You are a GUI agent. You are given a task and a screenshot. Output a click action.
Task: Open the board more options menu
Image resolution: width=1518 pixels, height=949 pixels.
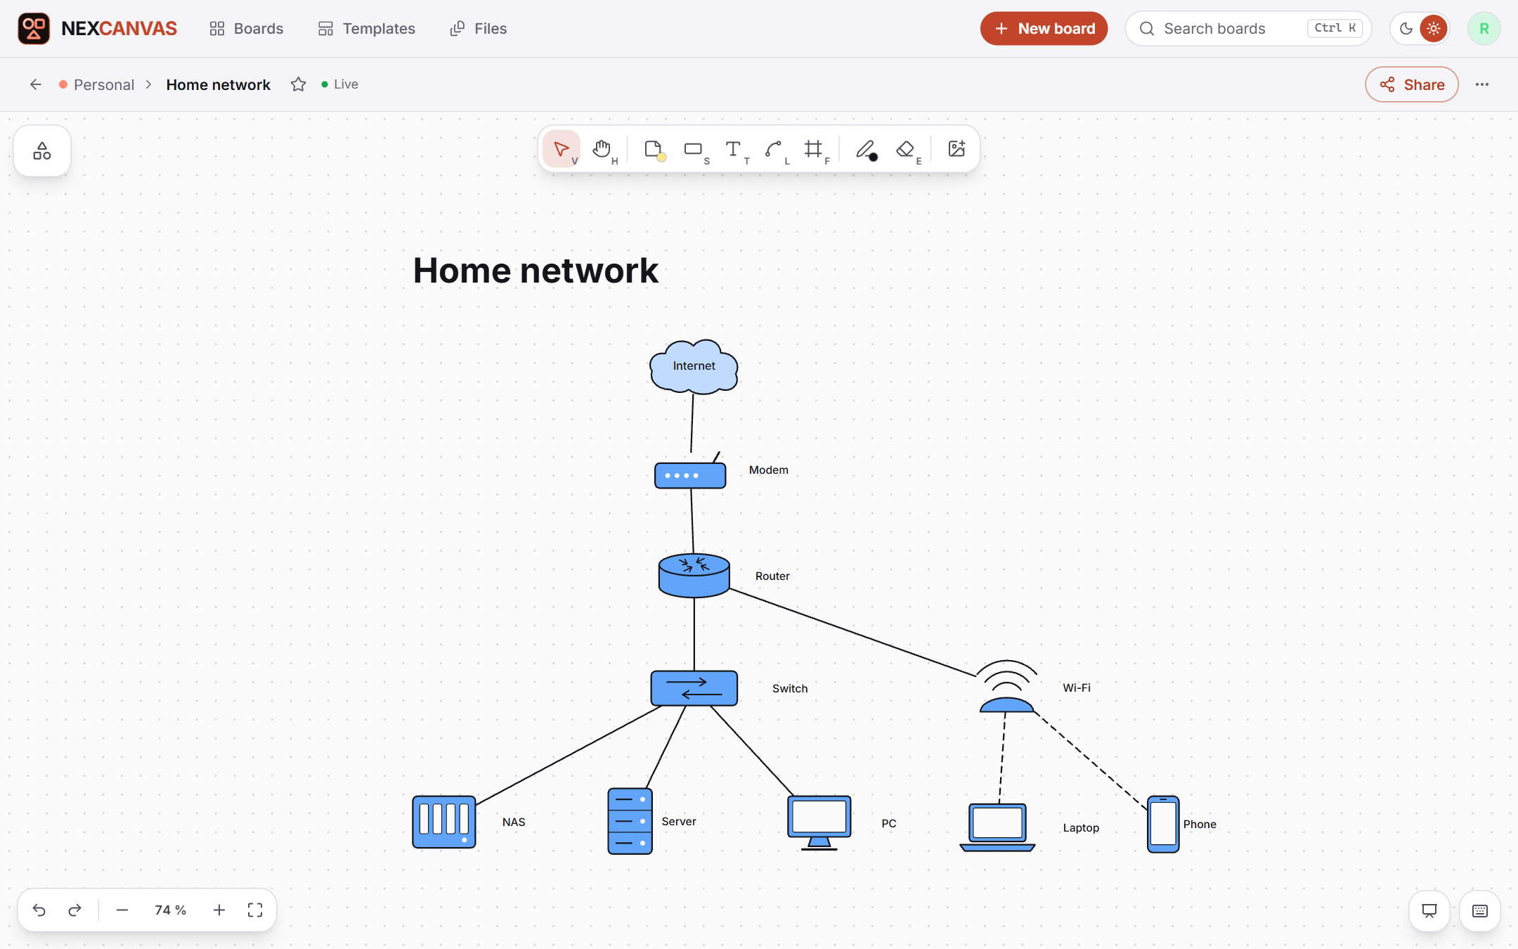(1482, 84)
